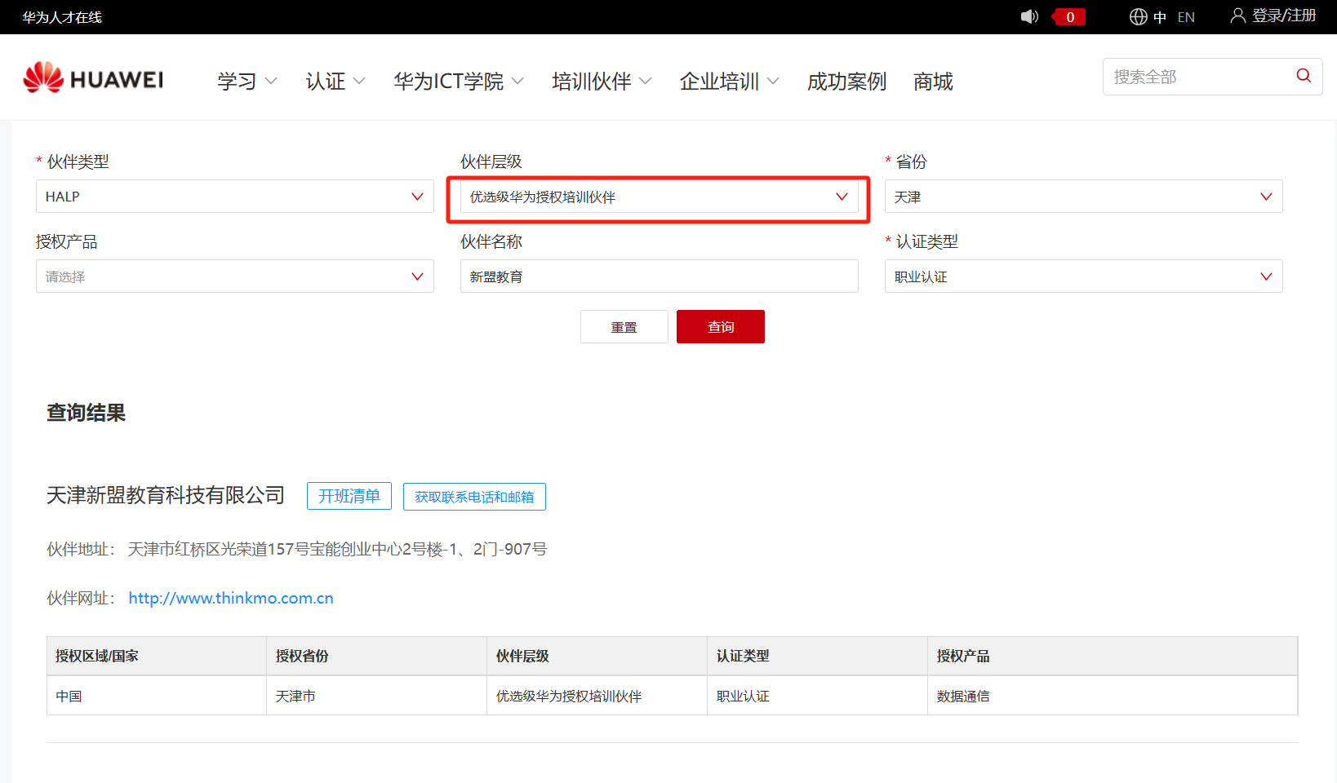Click company name 天津新盟教育科技有限公司
This screenshot has height=783, width=1337.
(166, 495)
